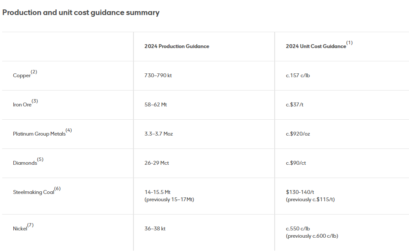409x251 pixels.
Task: Click the Nickel production value "36–38 kt"
Action: click(x=155, y=229)
